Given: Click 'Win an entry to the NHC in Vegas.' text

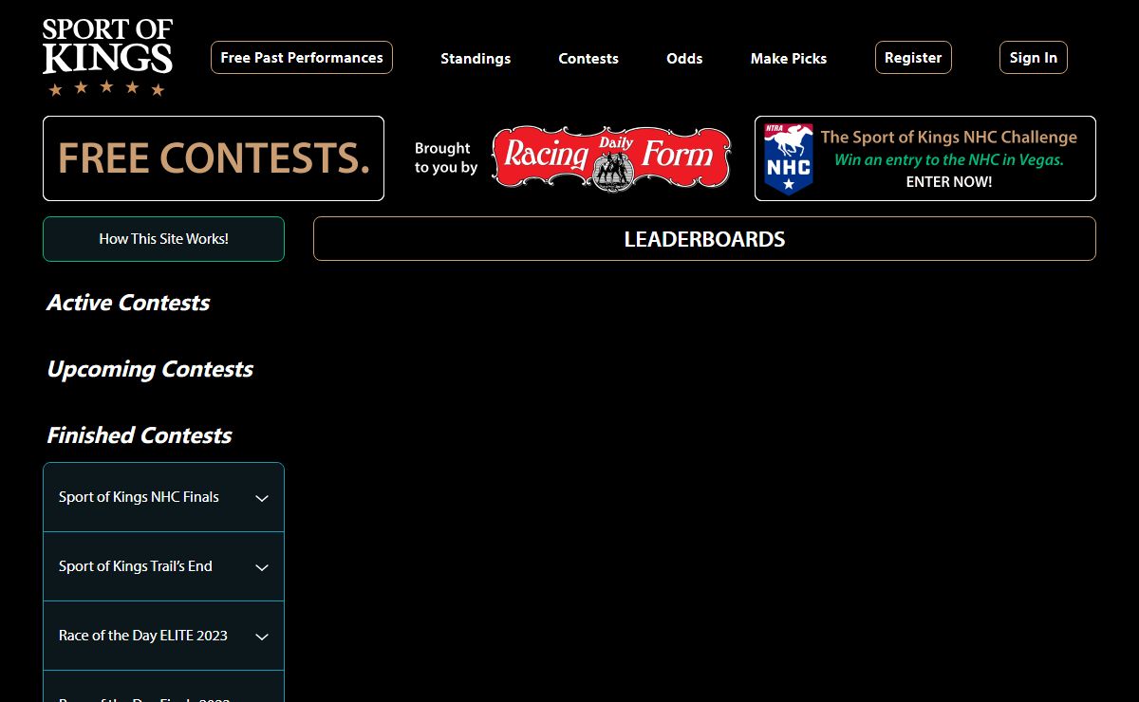Looking at the screenshot, I should coord(949,159).
